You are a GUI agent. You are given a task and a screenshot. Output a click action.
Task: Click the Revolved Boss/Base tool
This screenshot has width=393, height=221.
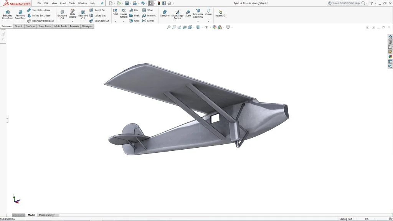[x=20, y=14]
